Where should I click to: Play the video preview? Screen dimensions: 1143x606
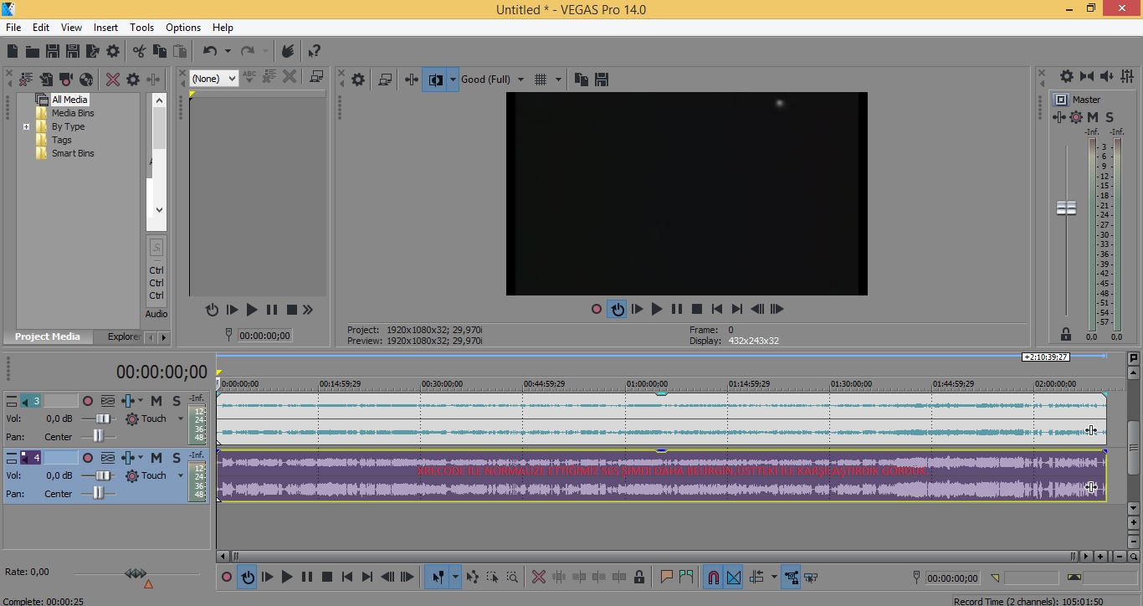657,309
